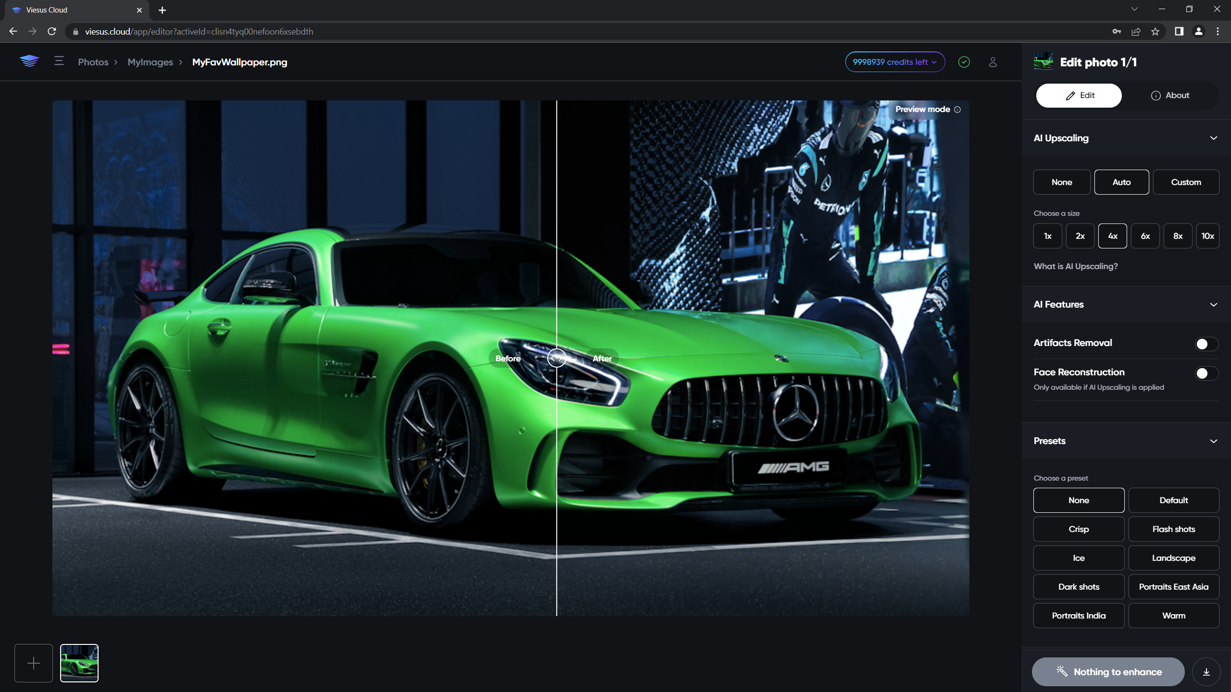Click the Preview mode info icon
Image resolution: width=1231 pixels, height=692 pixels.
click(x=957, y=110)
